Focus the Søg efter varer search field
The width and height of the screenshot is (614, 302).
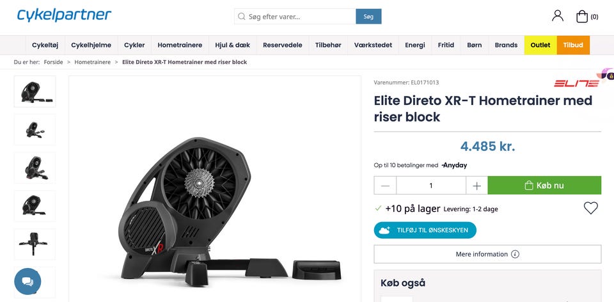[295, 17]
